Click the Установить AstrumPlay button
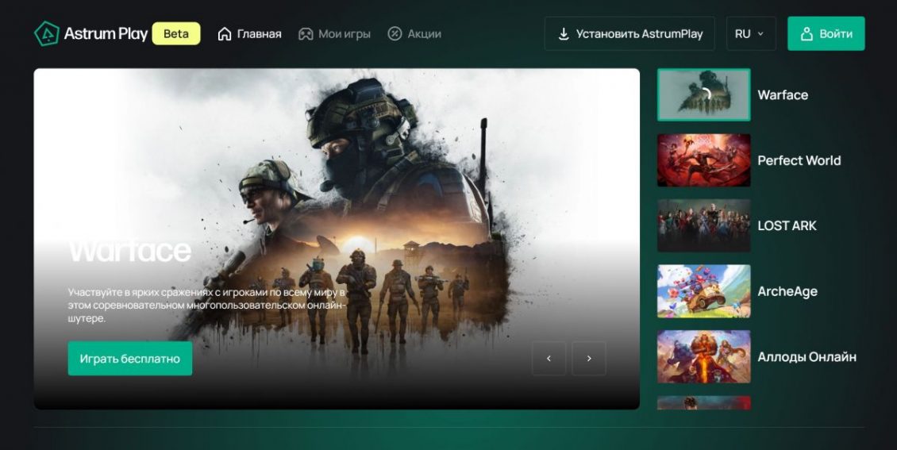 (630, 34)
